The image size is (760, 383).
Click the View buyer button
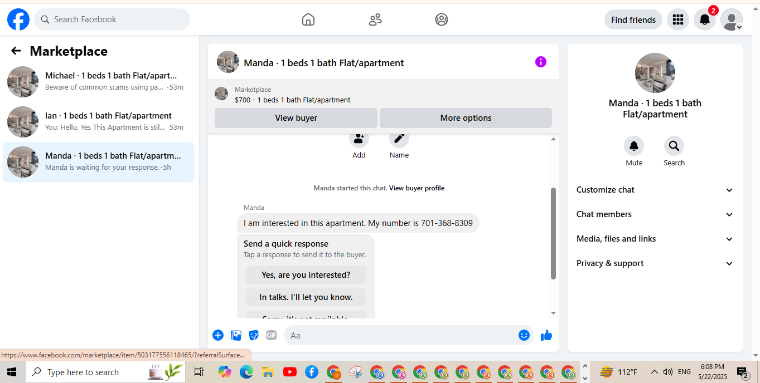pyautogui.click(x=296, y=118)
